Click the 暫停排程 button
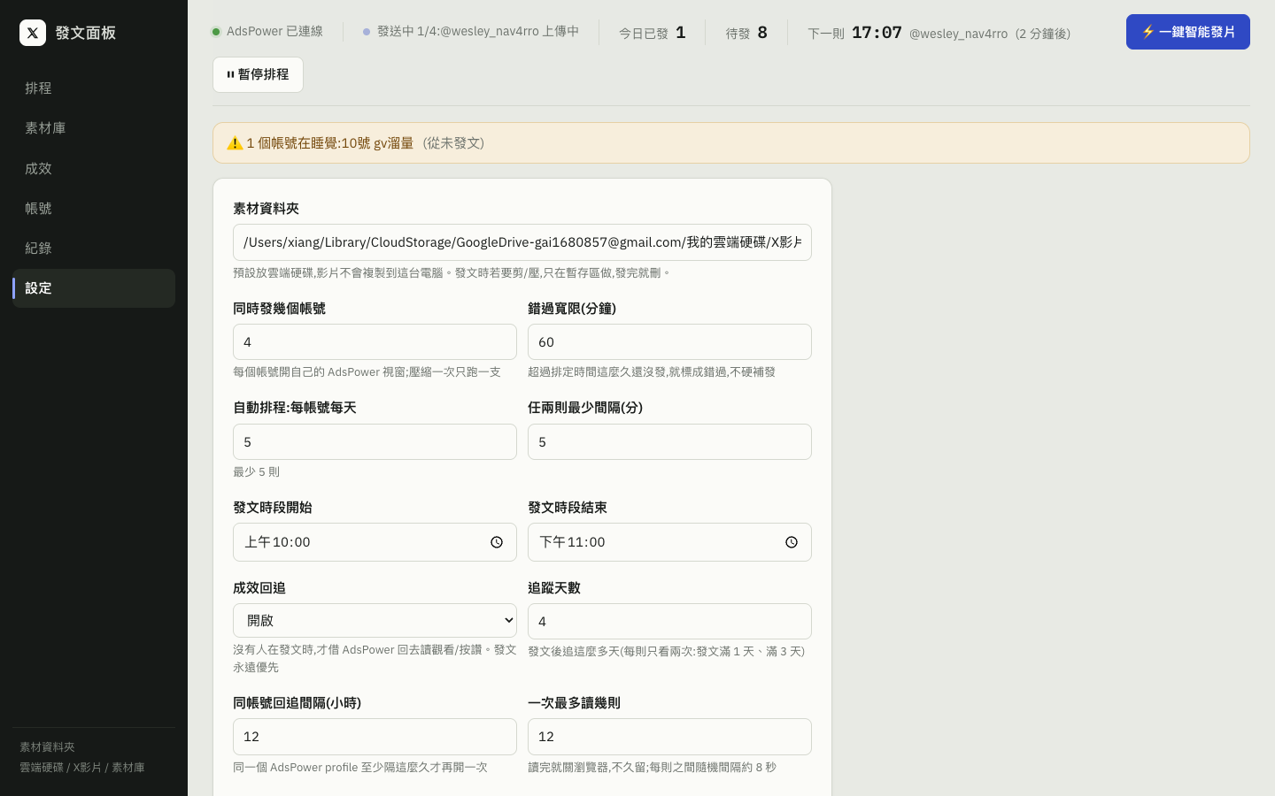This screenshot has width=1275, height=796. (258, 75)
